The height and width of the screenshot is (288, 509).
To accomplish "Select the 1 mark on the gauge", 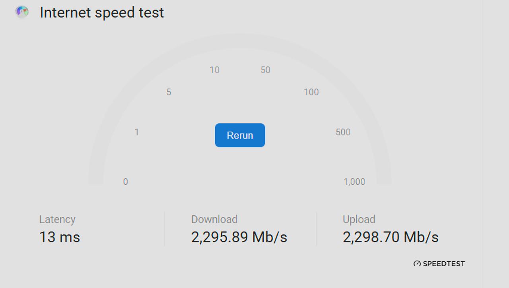I will click(x=136, y=132).
